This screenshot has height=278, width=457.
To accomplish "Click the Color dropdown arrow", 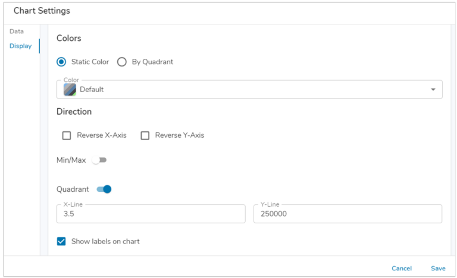I will point(433,89).
